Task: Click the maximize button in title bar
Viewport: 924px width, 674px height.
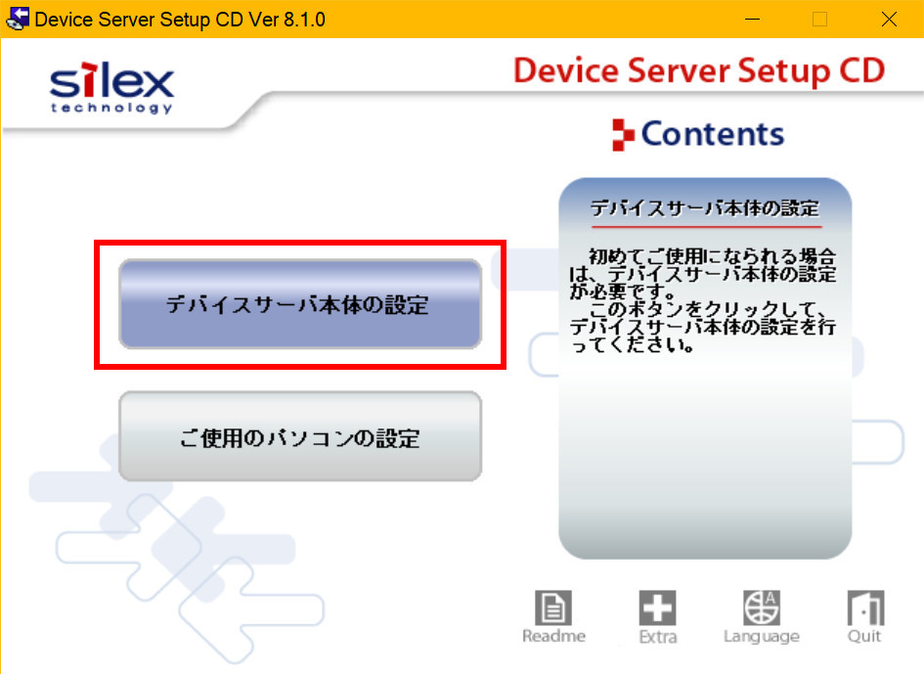Action: [819, 19]
